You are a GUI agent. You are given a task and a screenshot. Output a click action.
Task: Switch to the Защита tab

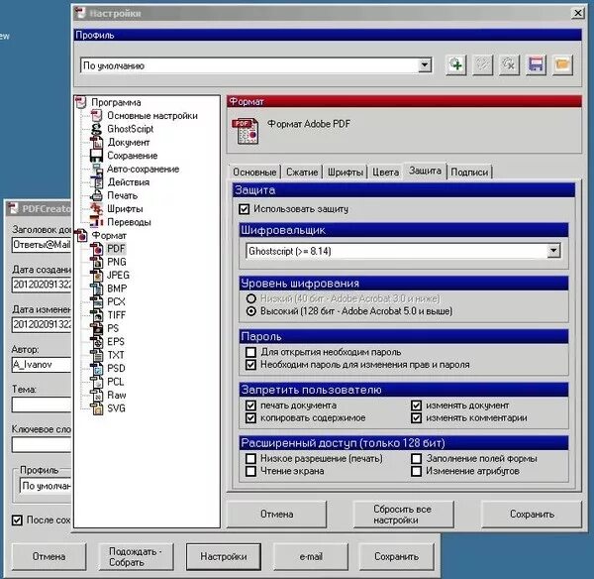click(x=425, y=171)
